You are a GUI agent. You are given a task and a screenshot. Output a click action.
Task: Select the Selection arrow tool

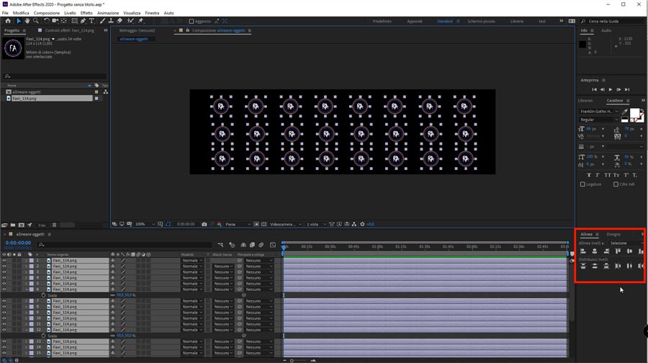click(x=19, y=21)
